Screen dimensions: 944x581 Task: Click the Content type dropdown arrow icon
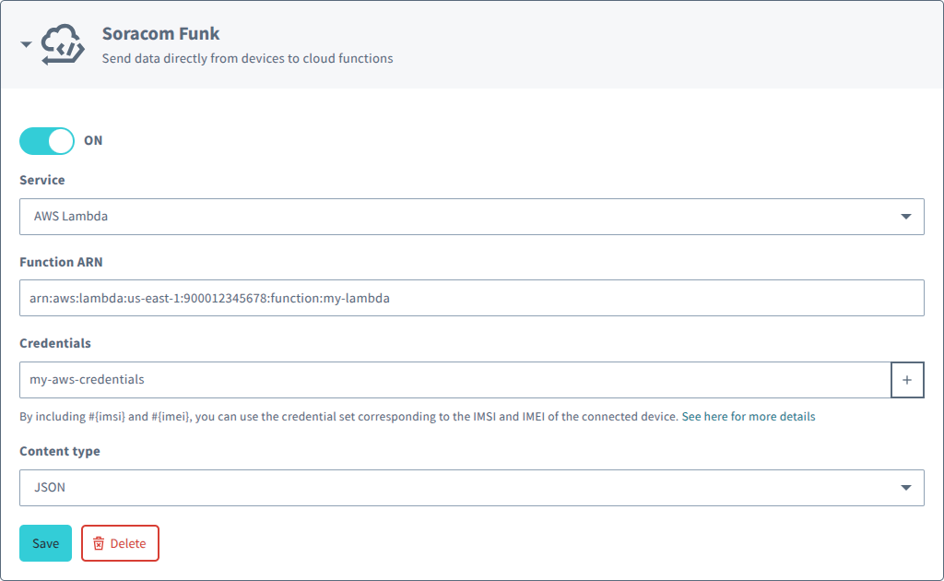coord(907,487)
